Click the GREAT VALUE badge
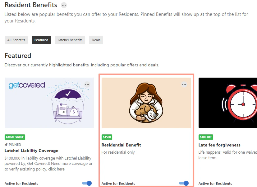Screen dimensions: 257x187 tap(15, 137)
